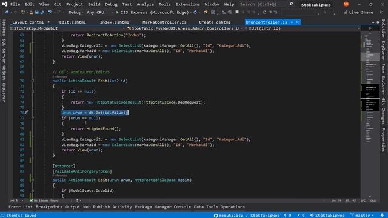Click the GitHub repository mesutilica / StokTakipWeb indicator
The width and height of the screenshot is (388, 218).
tap(247, 216)
